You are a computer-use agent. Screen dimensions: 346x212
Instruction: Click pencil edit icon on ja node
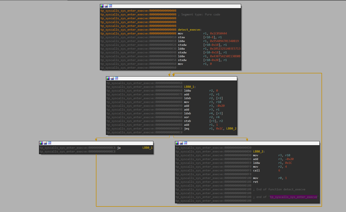tap(45, 143)
